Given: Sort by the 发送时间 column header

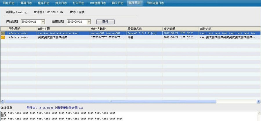Looking at the screenshot, I should (181, 29).
